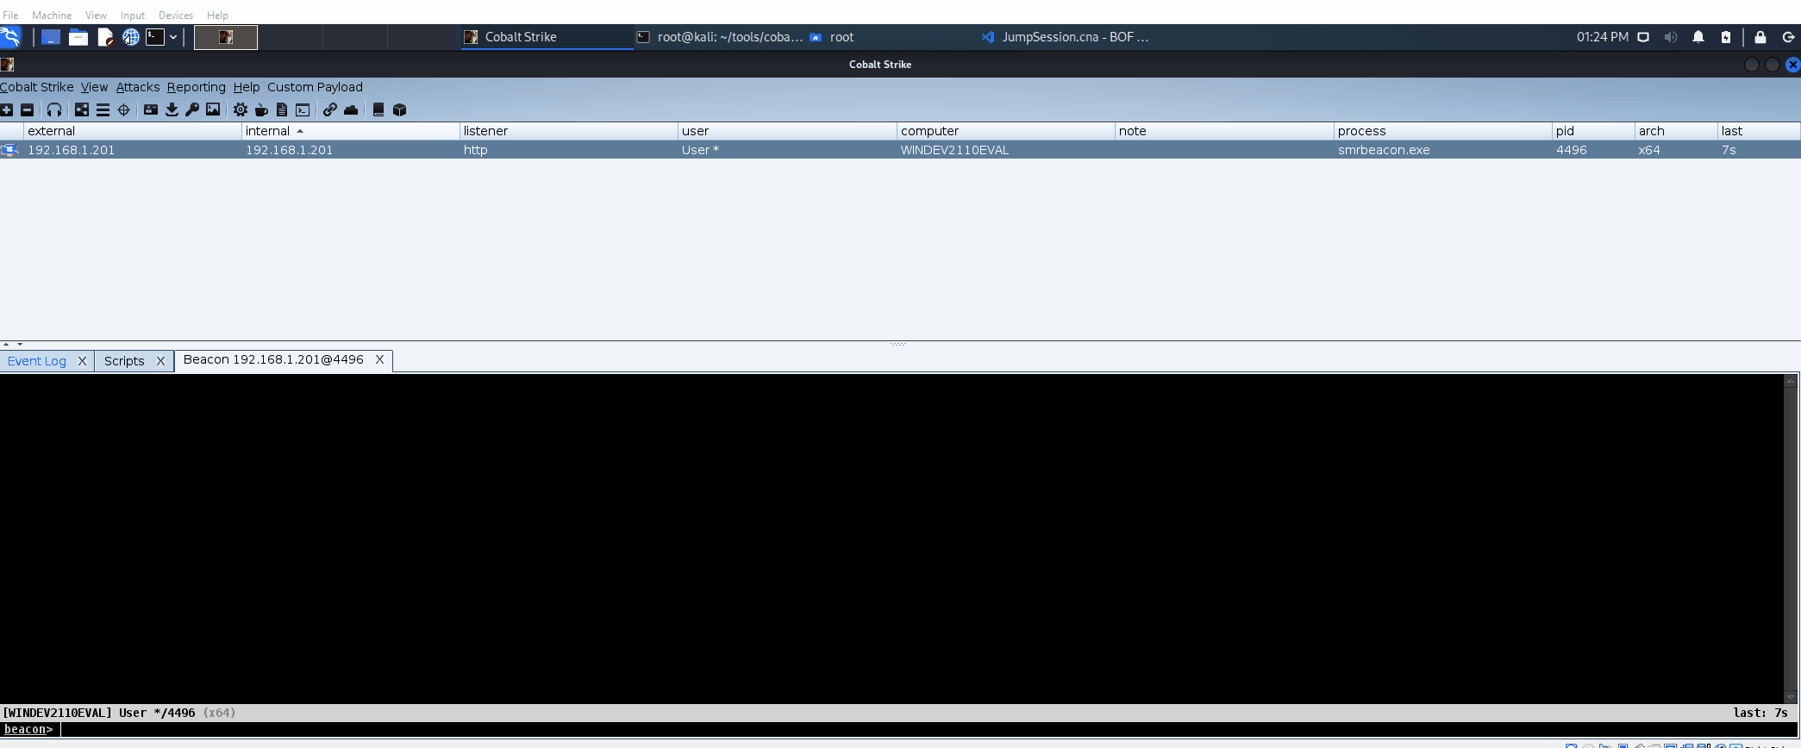Sort sessions by the external column header
Viewport: 1801px width, 748px height.
[x=133, y=131]
